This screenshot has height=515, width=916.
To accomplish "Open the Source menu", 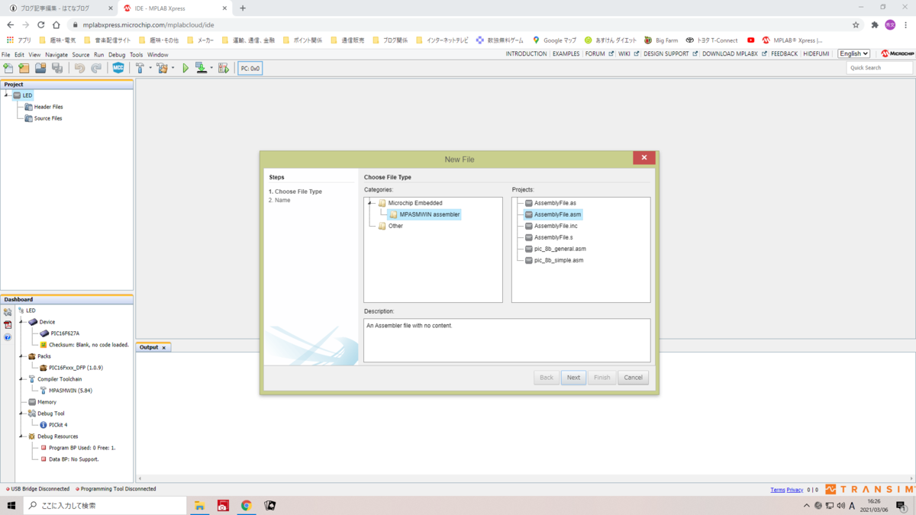I will click(81, 55).
